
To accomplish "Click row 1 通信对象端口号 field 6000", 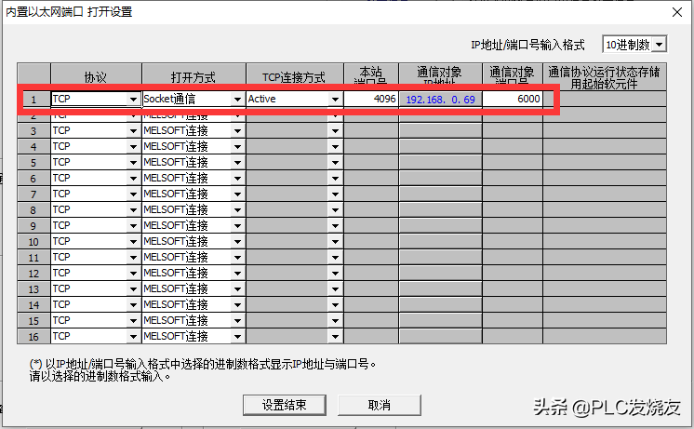I will point(512,99).
